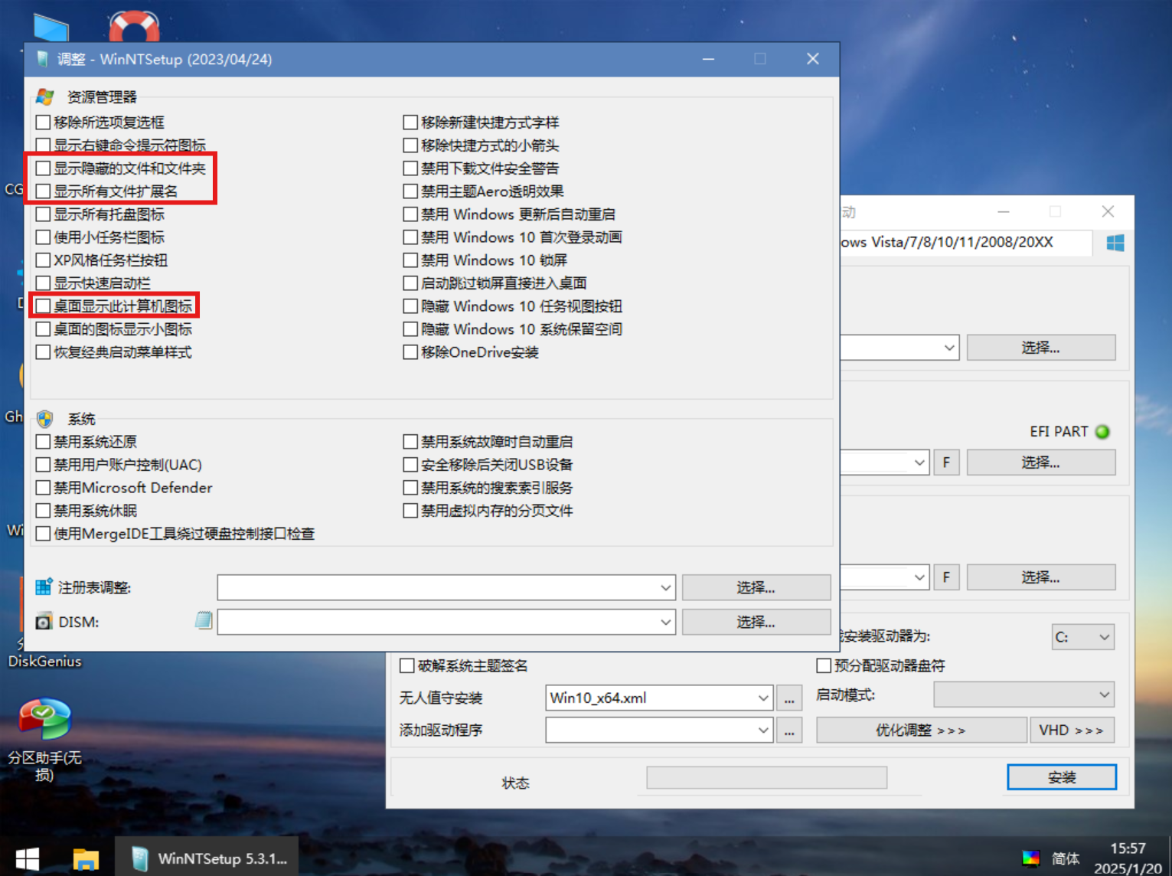Image resolution: width=1172 pixels, height=876 pixels.
Task: Click 选择... next to DISM
Action: (x=756, y=622)
